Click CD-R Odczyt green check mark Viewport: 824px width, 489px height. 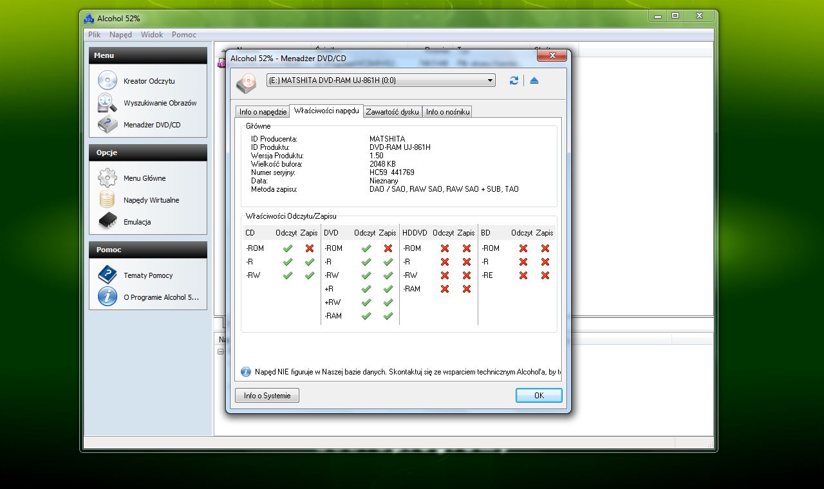tap(288, 262)
